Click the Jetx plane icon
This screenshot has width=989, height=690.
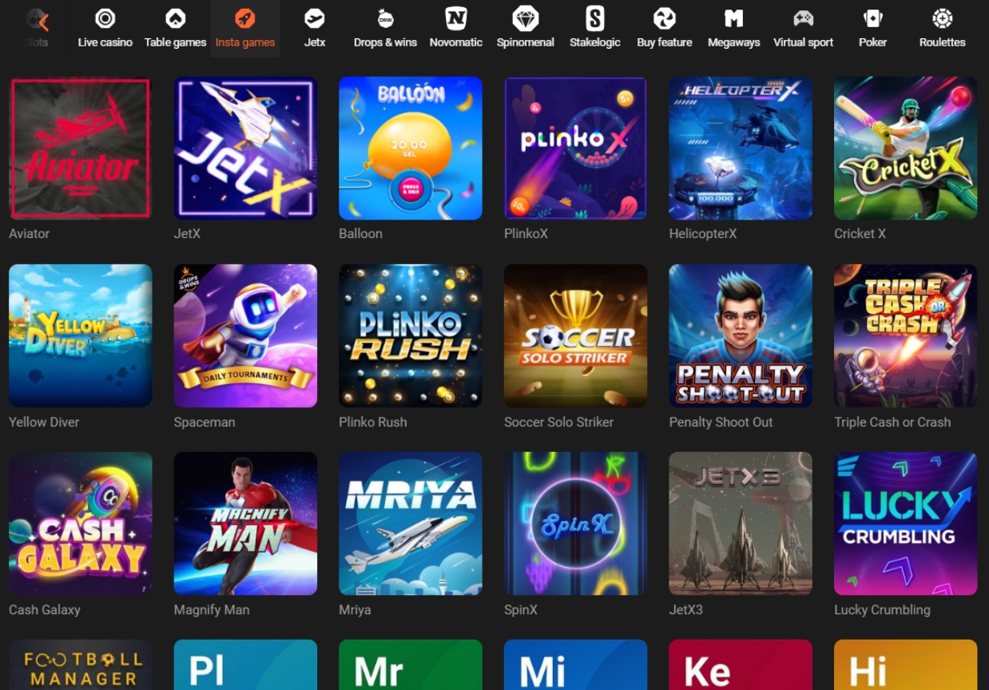pos(315,18)
